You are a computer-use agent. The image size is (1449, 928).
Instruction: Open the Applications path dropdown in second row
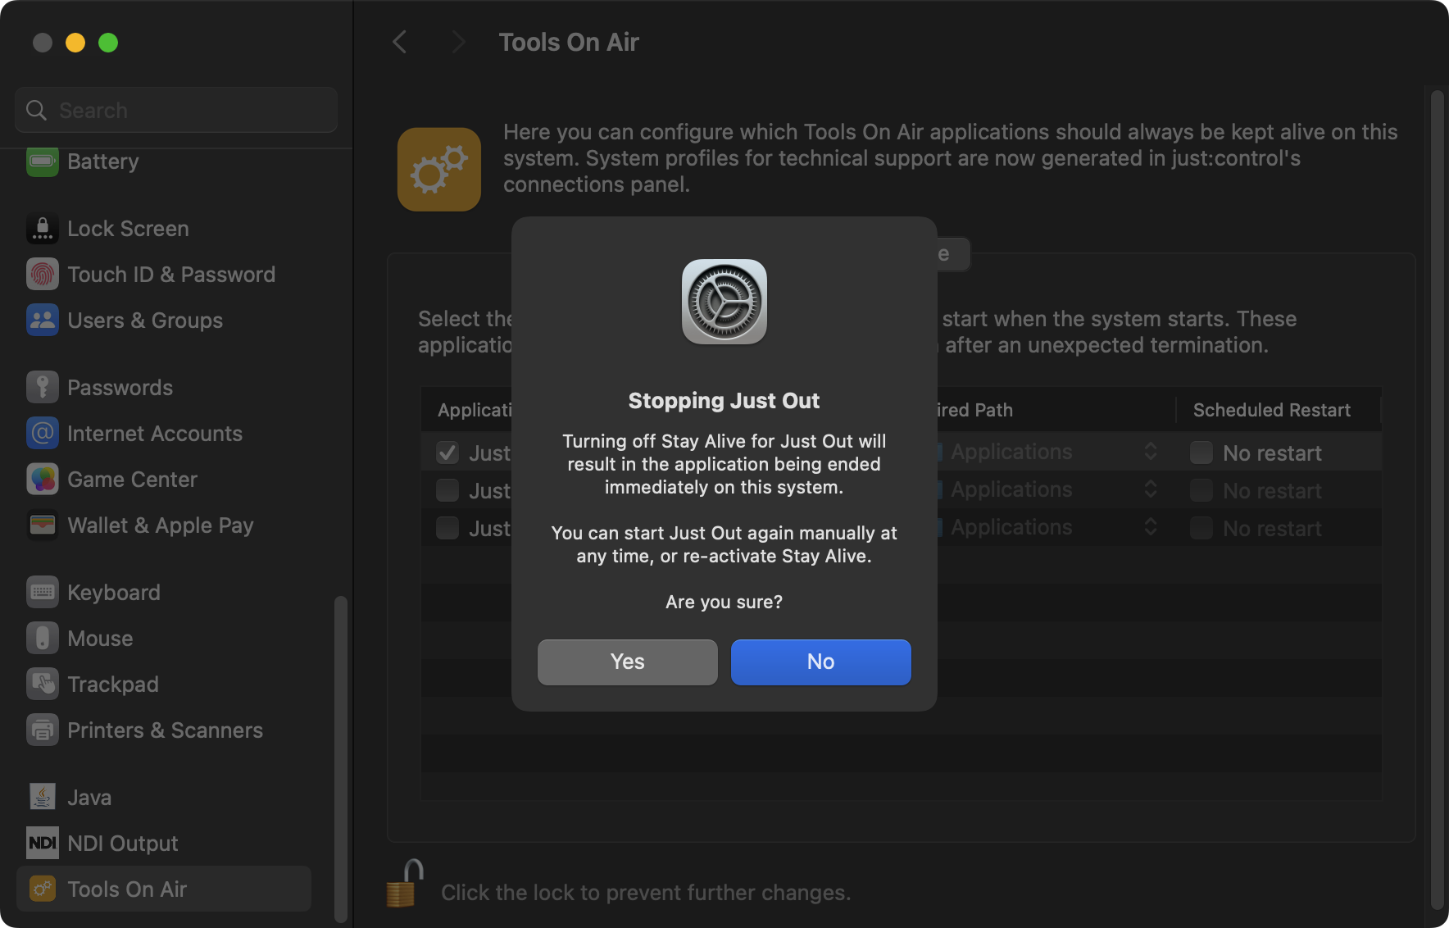pos(1049,490)
